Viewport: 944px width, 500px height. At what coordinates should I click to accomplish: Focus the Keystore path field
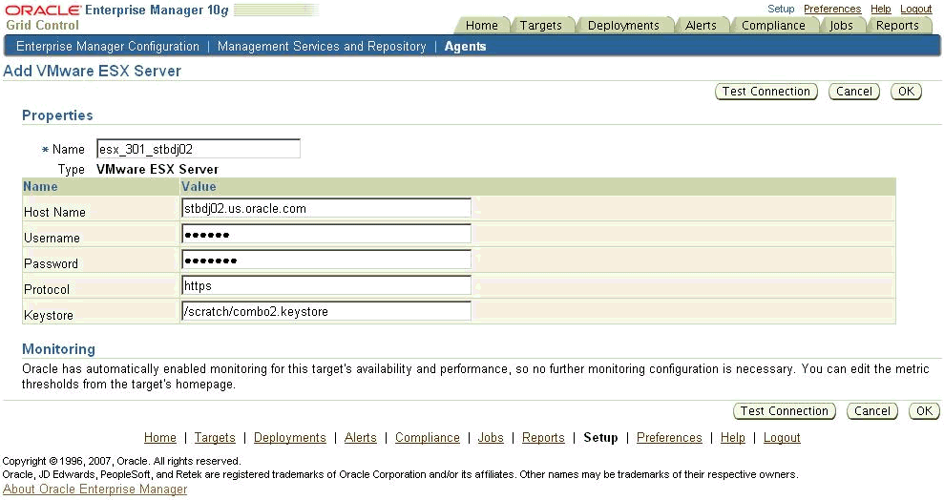tap(326, 311)
